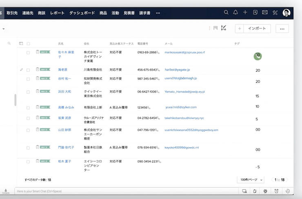Open the recent history clock icon
This screenshot has height=199, width=302.
288,191
